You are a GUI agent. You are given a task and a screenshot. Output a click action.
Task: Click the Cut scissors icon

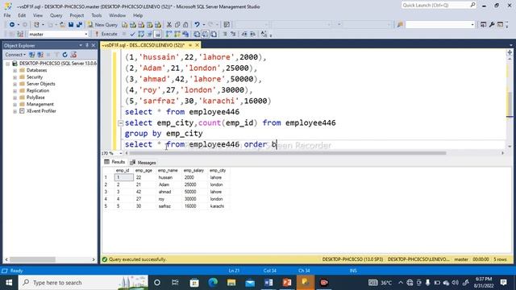[169, 25]
